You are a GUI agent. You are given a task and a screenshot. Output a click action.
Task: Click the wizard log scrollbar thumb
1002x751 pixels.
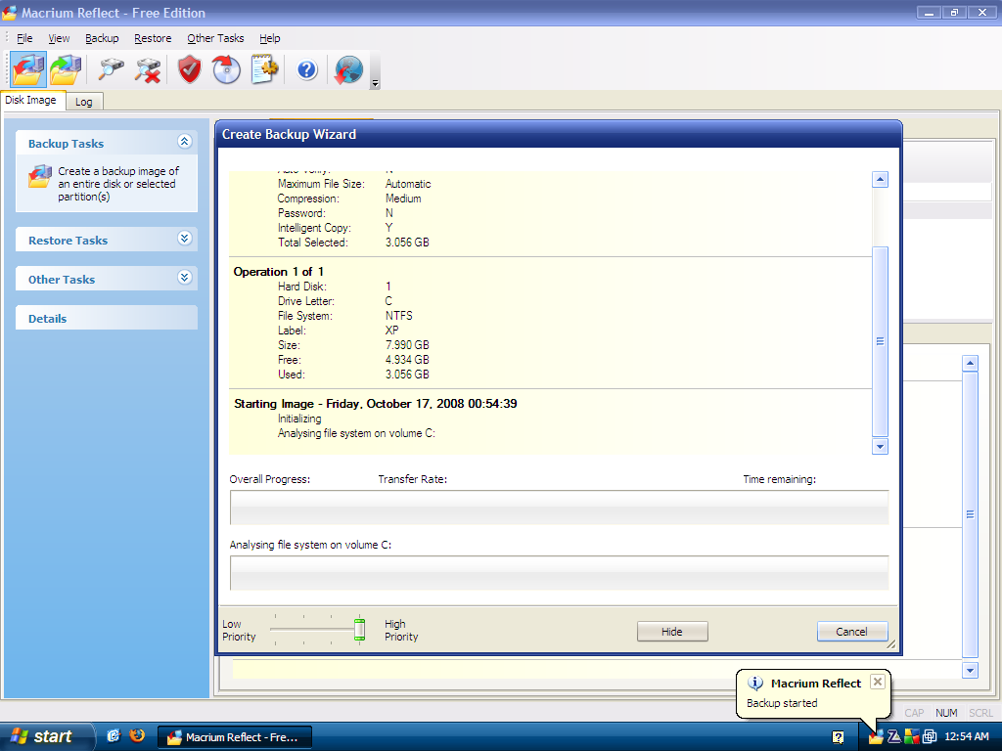click(x=880, y=341)
